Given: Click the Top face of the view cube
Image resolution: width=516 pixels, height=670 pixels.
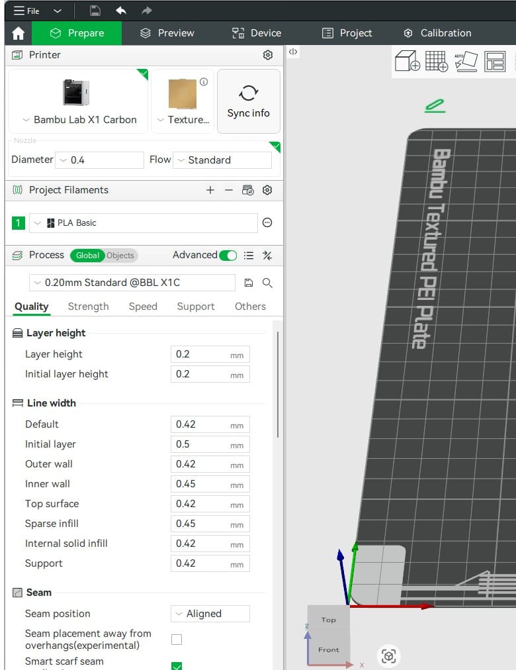Looking at the screenshot, I should 328,620.
